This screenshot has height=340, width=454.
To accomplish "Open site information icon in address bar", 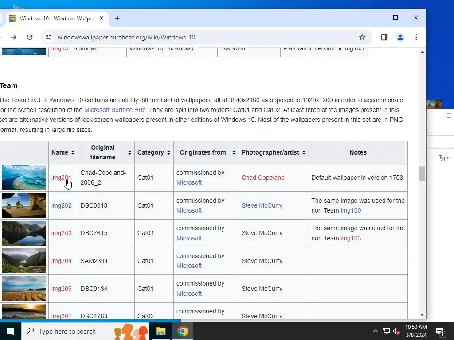I will point(49,37).
